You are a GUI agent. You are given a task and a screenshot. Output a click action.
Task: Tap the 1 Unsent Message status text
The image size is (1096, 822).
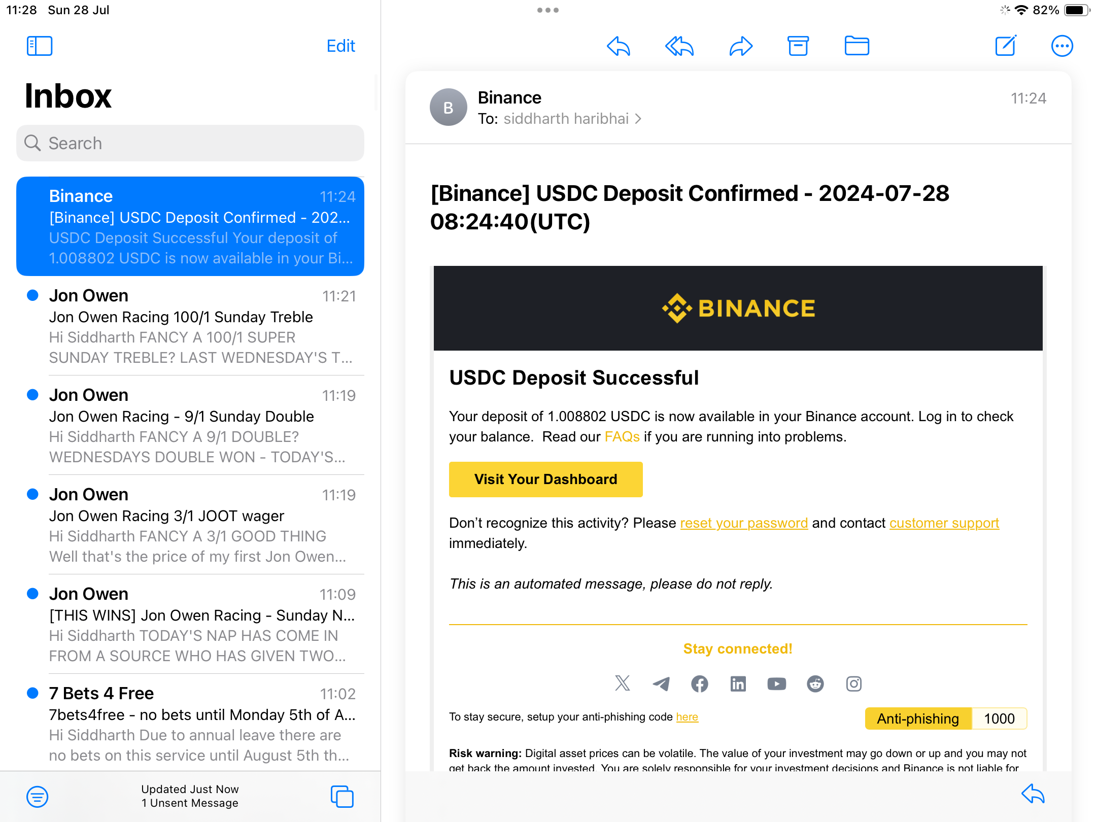pos(190,803)
